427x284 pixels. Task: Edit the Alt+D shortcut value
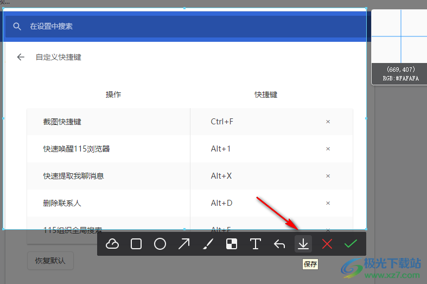point(221,203)
